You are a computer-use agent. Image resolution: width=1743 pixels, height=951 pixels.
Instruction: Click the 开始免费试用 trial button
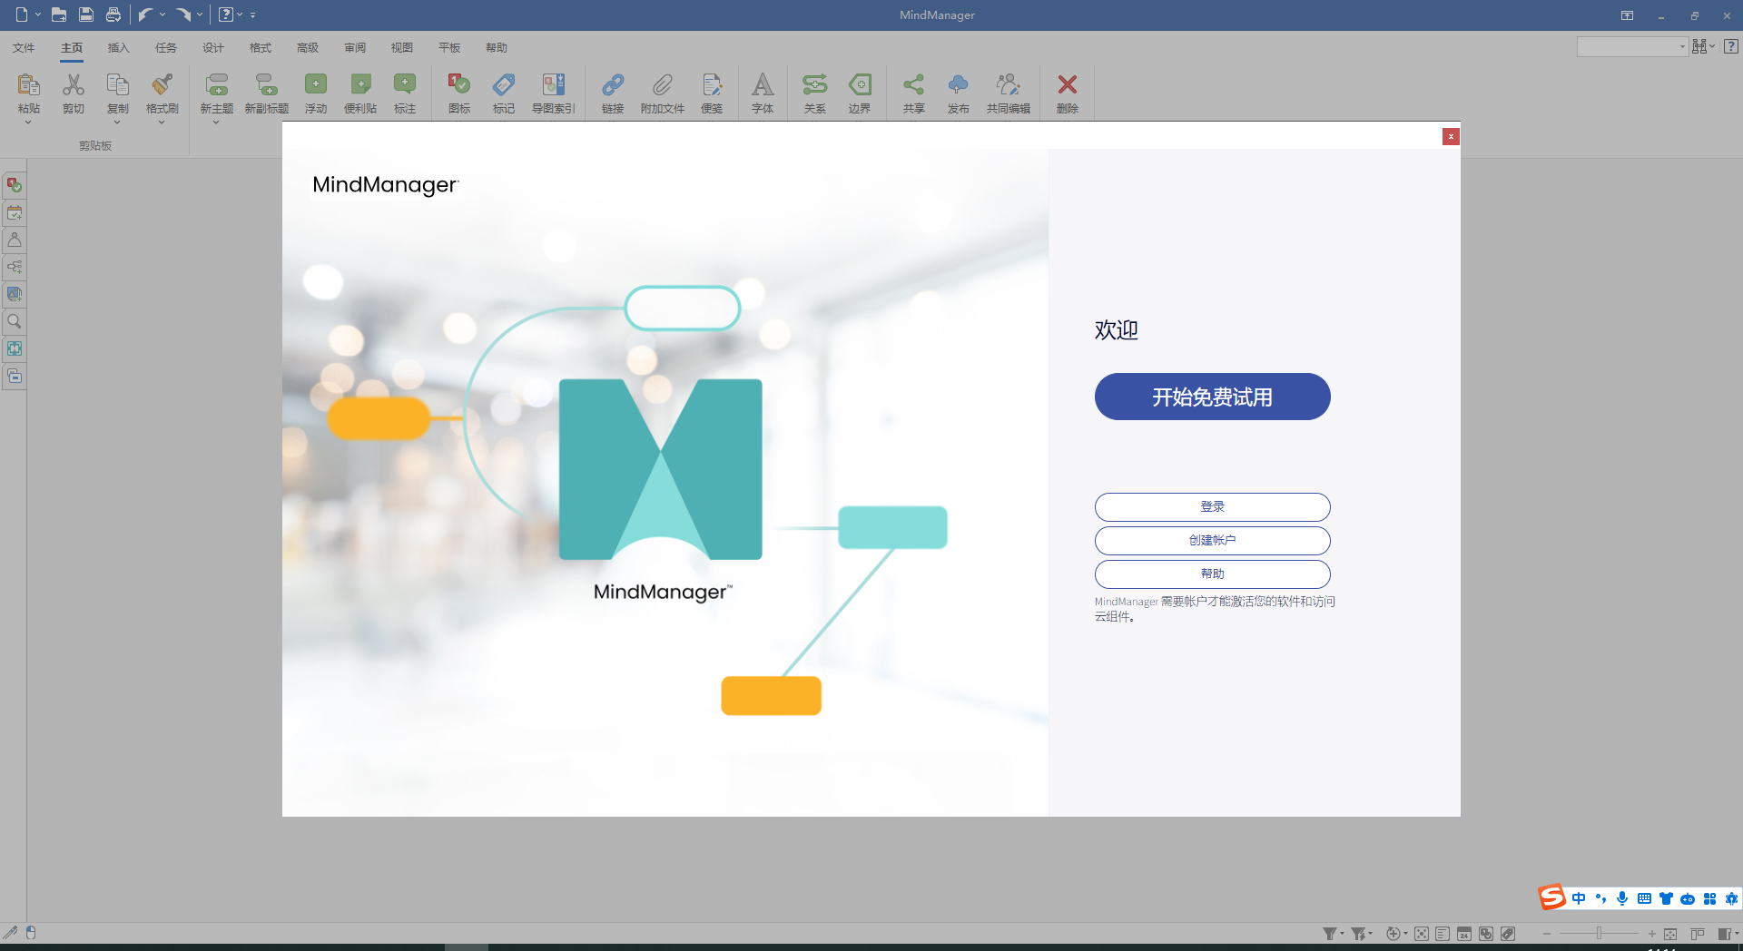(1212, 397)
